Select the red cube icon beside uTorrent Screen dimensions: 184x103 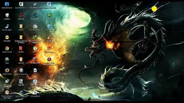(x=49, y=48)
